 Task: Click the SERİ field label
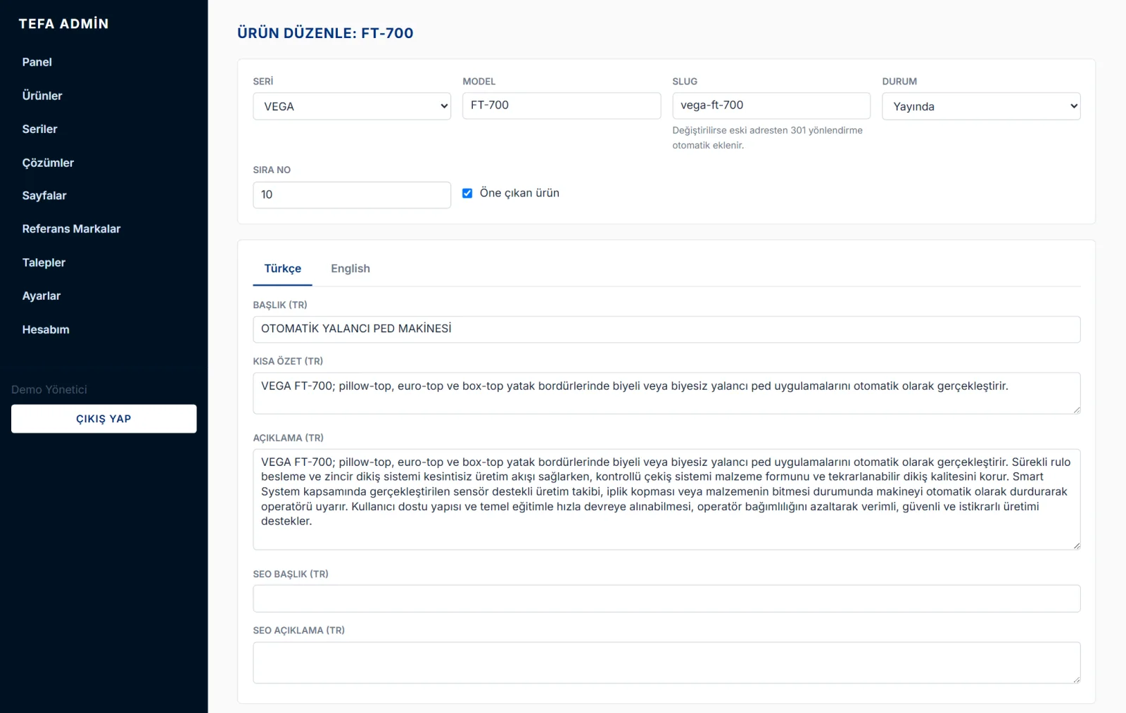pos(263,82)
